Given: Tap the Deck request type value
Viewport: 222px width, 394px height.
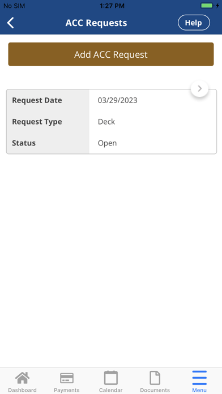Looking at the screenshot, I should click(106, 122).
